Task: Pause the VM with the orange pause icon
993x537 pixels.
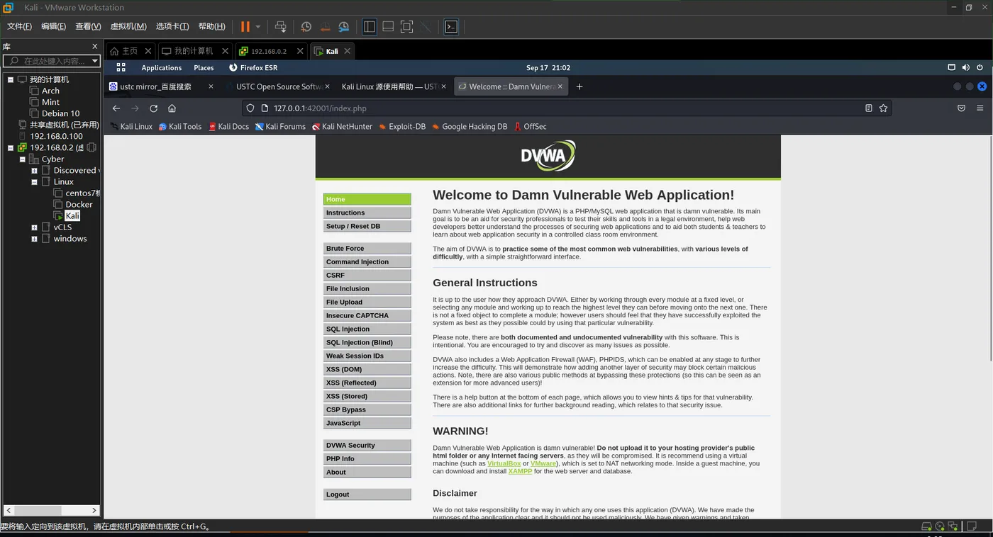Action: 245,26
